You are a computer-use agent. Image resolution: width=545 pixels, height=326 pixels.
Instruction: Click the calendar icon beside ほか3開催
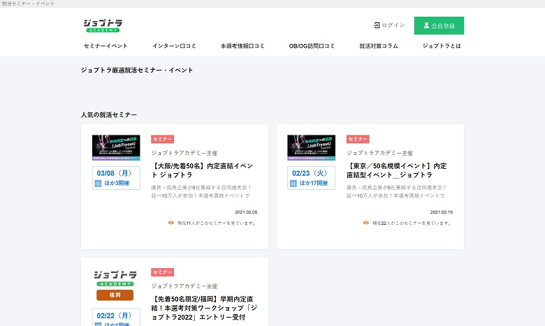(98, 184)
